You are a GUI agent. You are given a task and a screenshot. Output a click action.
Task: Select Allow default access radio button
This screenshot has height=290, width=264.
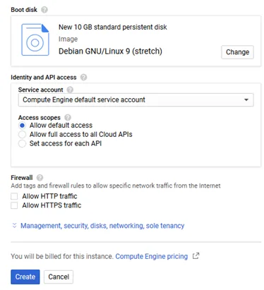click(x=22, y=126)
